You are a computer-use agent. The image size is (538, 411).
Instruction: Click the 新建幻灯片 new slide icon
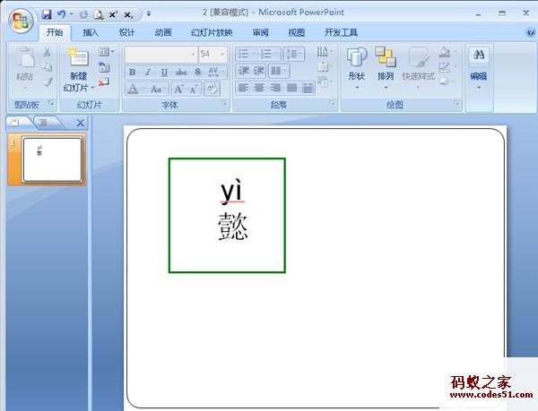[77, 58]
